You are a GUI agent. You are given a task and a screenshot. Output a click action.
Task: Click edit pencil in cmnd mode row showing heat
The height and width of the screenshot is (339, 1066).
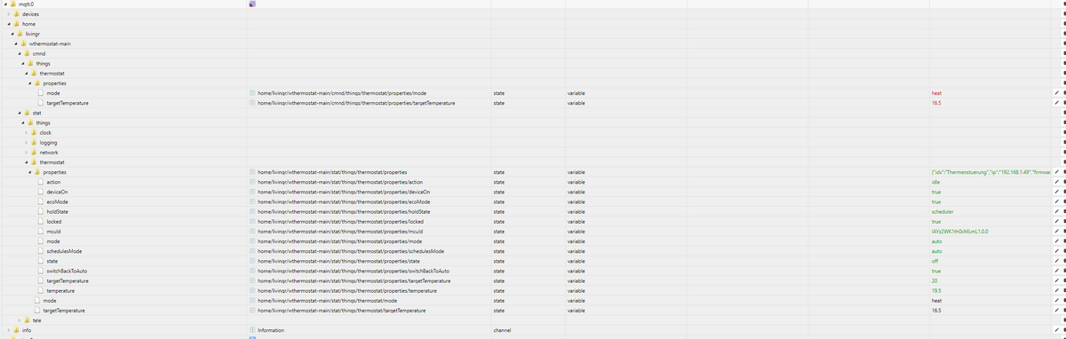(x=1056, y=93)
